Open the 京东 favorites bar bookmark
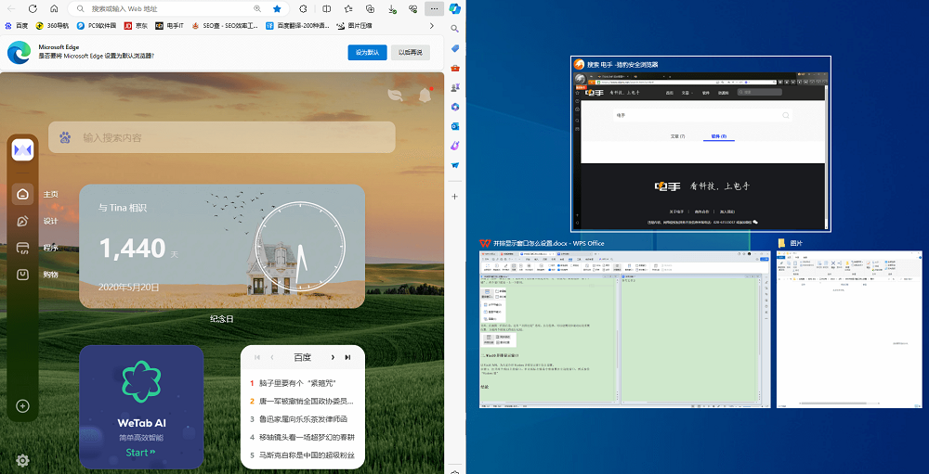 pyautogui.click(x=136, y=26)
